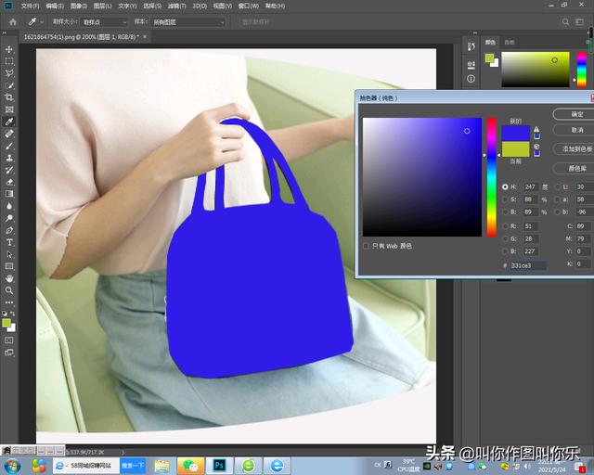Open the 图像 (Image) menu
Viewport: 594px width, 475px height.
[x=78, y=6]
